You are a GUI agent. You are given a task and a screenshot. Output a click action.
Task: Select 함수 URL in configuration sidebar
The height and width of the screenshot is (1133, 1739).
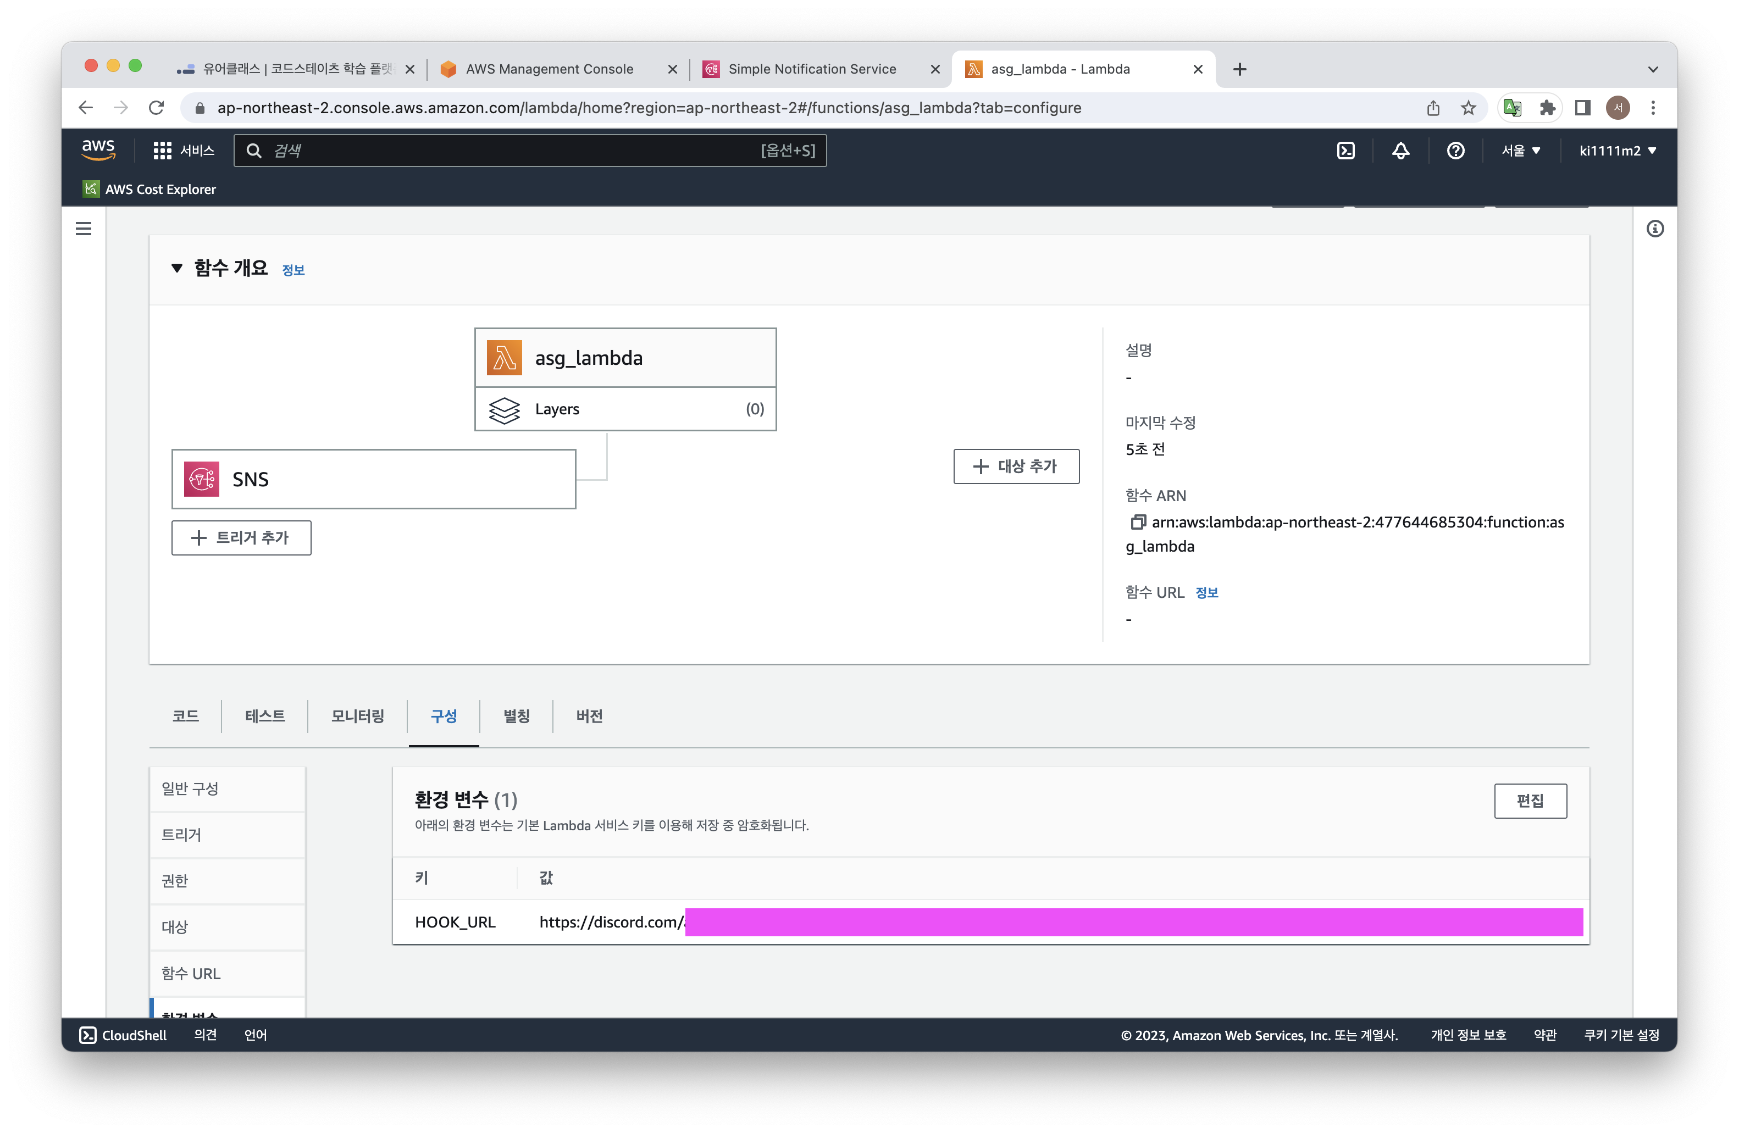click(227, 973)
